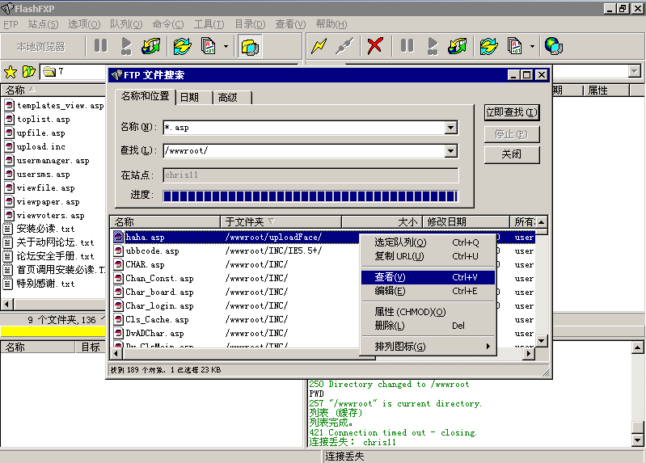
Task: Click the refresh icon in the local toolbar
Action: point(182,46)
